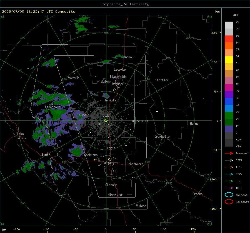This screenshot has height=233, width=250.
Task: Click the Lake Louise label
Action: (x=21, y=136)
